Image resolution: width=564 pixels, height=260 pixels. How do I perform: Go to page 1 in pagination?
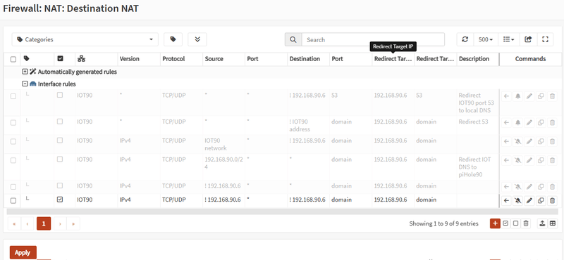(x=44, y=223)
